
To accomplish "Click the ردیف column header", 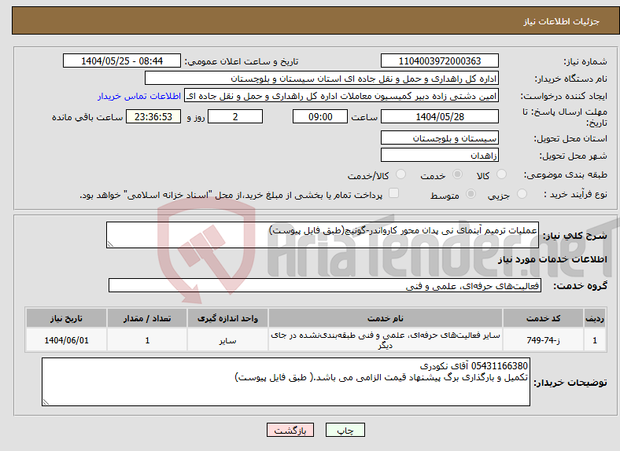I will (x=595, y=318).
